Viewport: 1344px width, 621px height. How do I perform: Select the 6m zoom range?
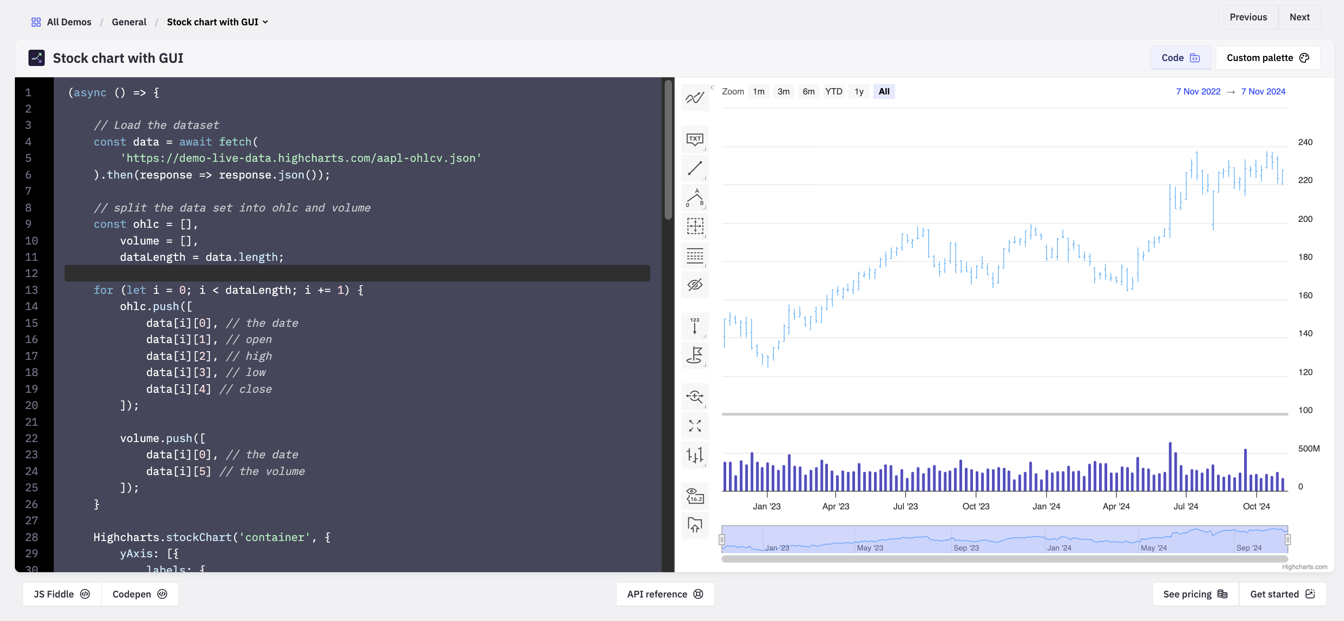(808, 91)
